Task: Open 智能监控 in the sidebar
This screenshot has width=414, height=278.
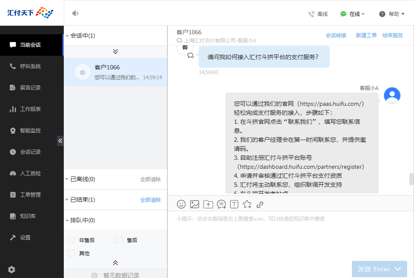Action: (x=32, y=130)
